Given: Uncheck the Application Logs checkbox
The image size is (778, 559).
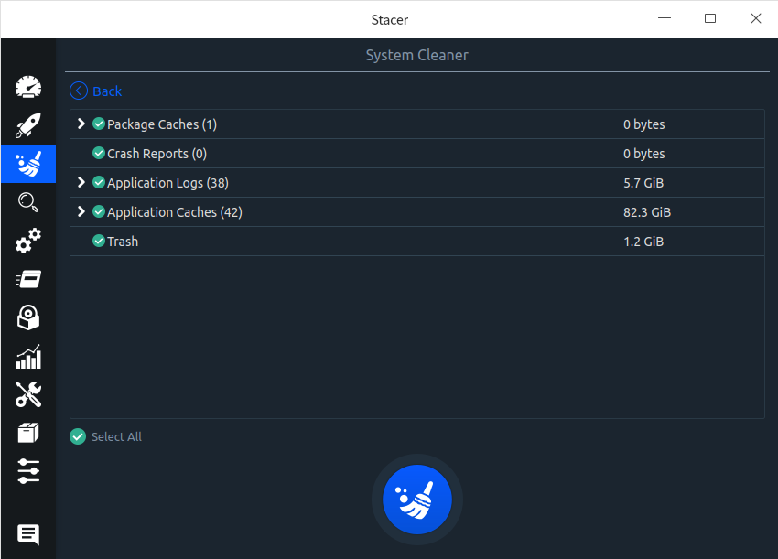Looking at the screenshot, I should [x=99, y=182].
